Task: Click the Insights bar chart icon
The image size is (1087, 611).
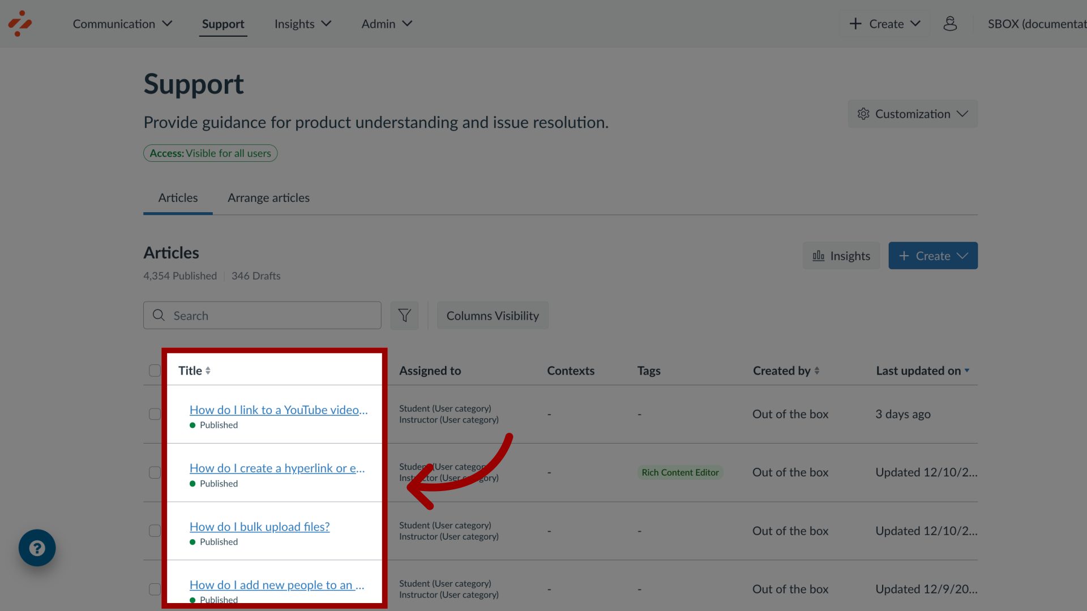Action: [818, 256]
